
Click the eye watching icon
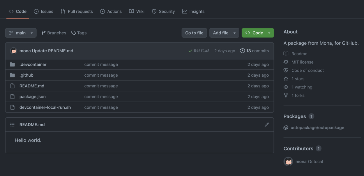286,87
